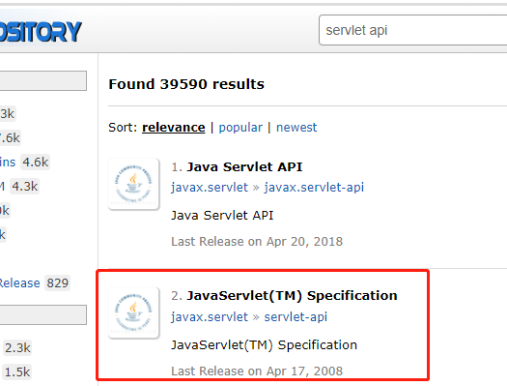This screenshot has height=386, width=507.
Task: Select the Release sidebar entry showing 829
Action: 34,283
